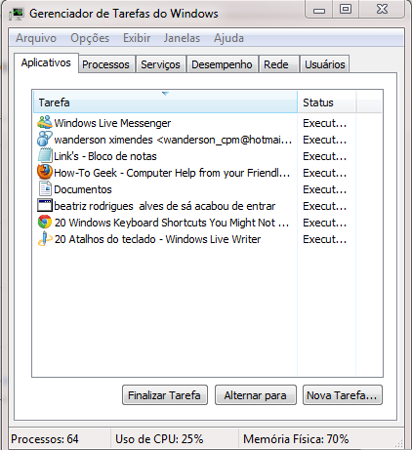Image resolution: width=412 pixels, height=450 pixels.
Task: Click the Alternar para button
Action: pyautogui.click(x=256, y=395)
